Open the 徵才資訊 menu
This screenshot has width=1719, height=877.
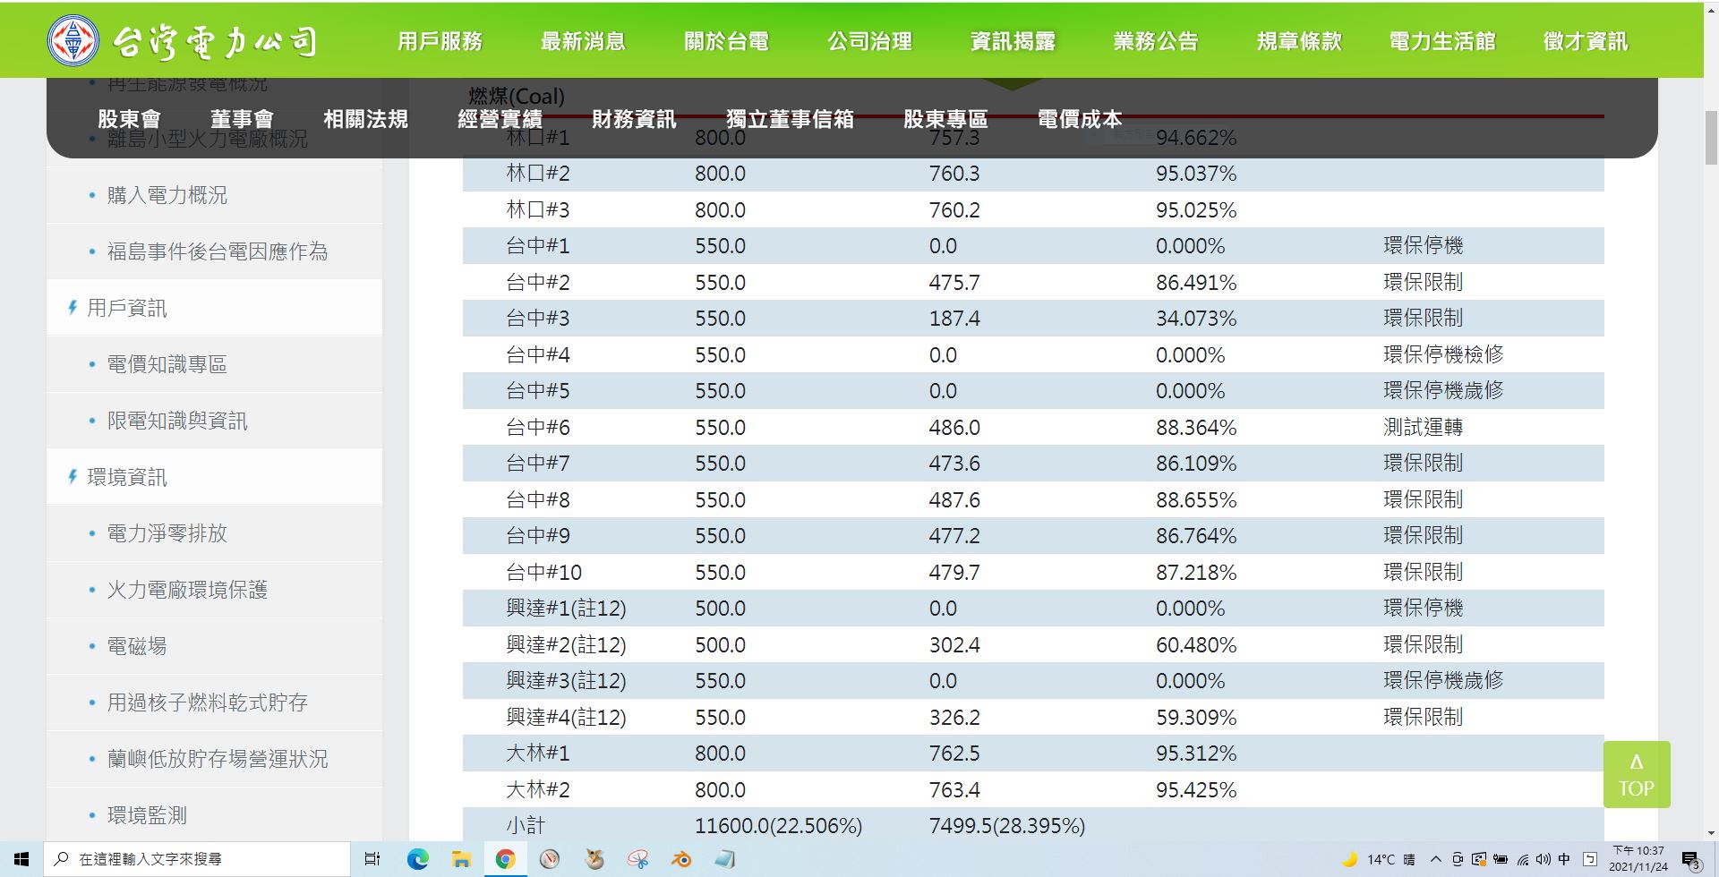[x=1586, y=41]
